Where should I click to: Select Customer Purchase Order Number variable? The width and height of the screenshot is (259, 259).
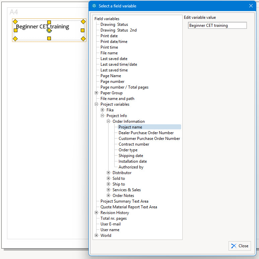pos(149,139)
